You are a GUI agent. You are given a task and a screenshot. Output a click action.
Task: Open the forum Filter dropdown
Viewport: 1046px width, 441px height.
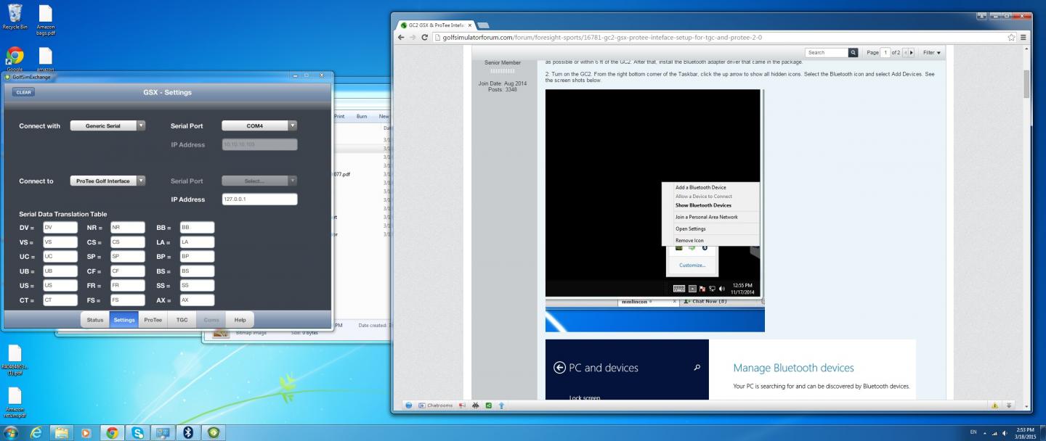[931, 53]
